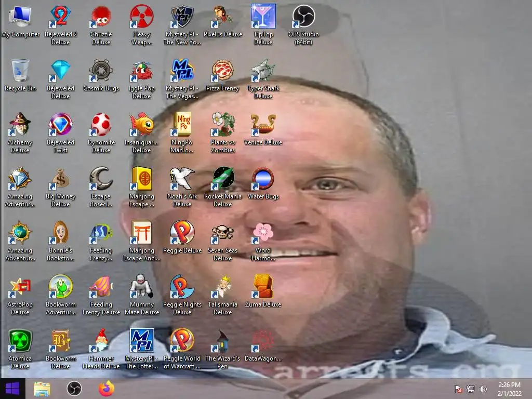This screenshot has height=399, width=532.
Task: Launch OBS Studio from the taskbar
Action: tap(74, 389)
